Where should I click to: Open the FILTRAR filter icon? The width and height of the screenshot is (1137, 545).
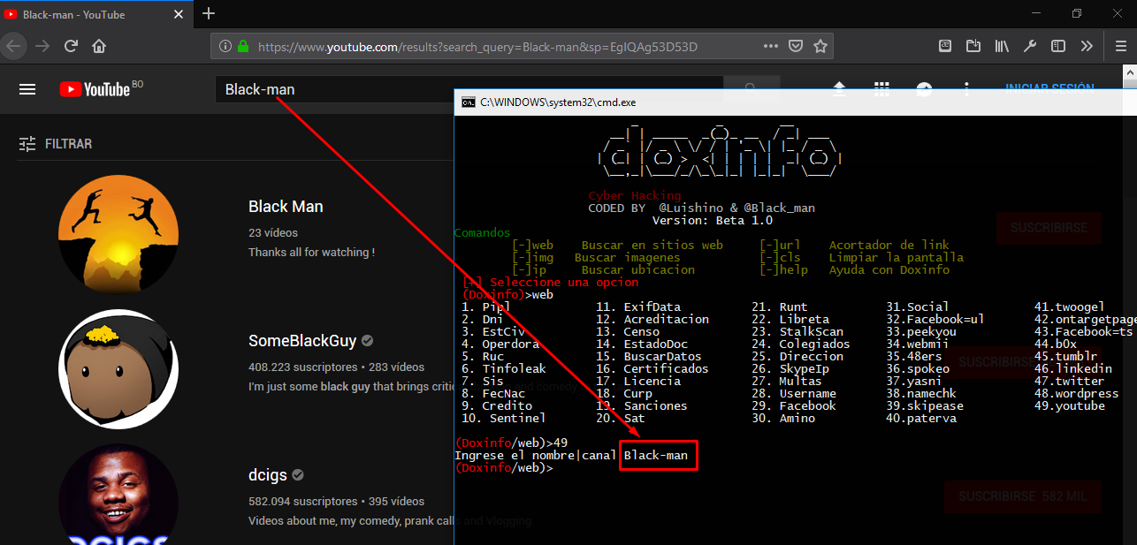tap(27, 143)
